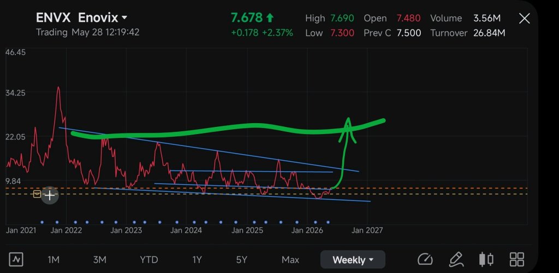Choose the 1Y time range
This screenshot has height=273, width=559.
(x=197, y=260)
